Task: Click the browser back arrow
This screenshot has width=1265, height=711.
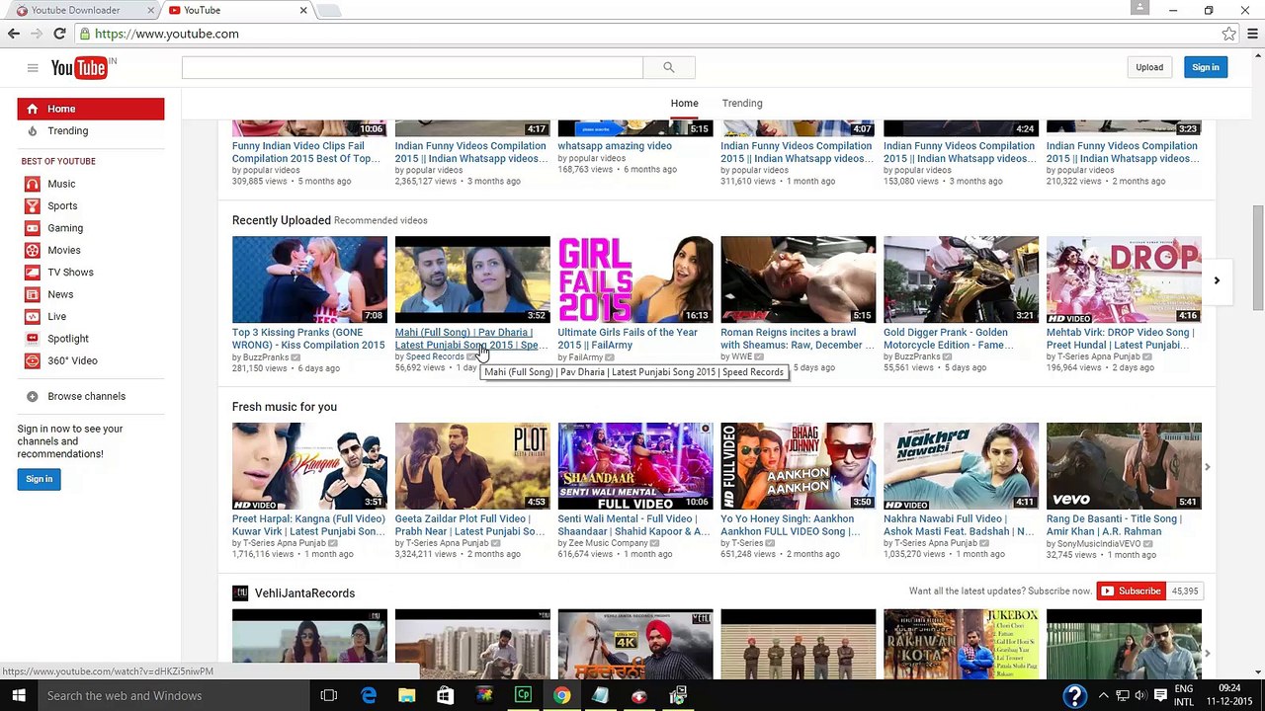Action: tap(14, 34)
